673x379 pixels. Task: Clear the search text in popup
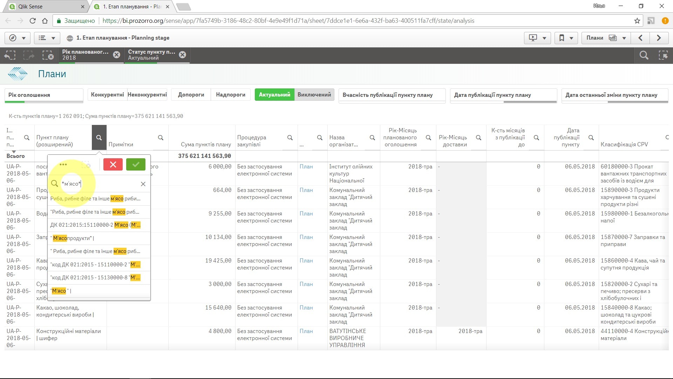coord(143,184)
